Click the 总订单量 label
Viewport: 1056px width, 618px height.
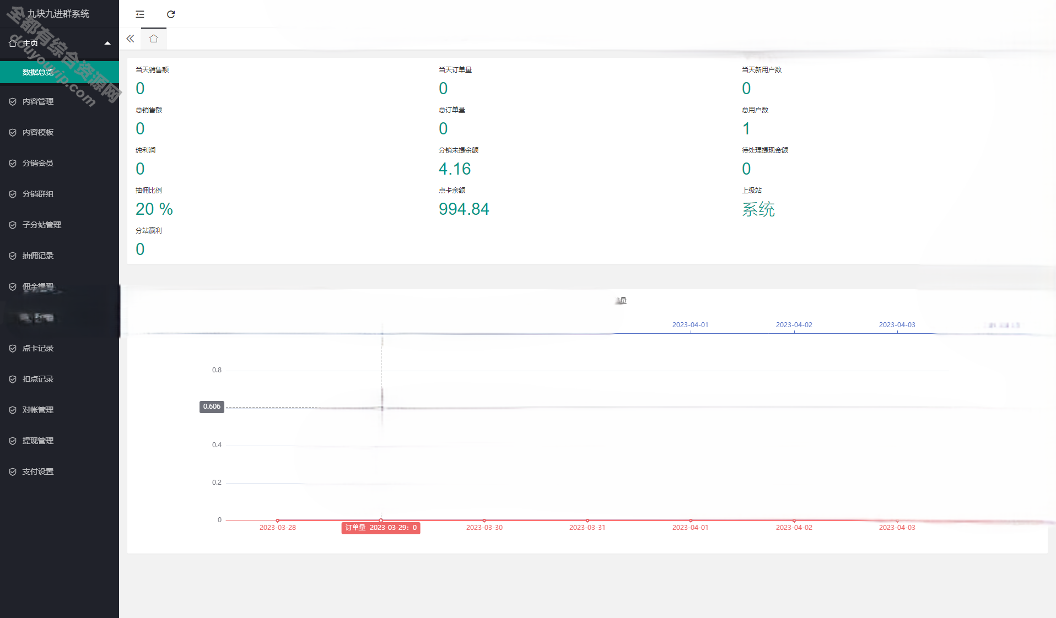pyautogui.click(x=452, y=110)
